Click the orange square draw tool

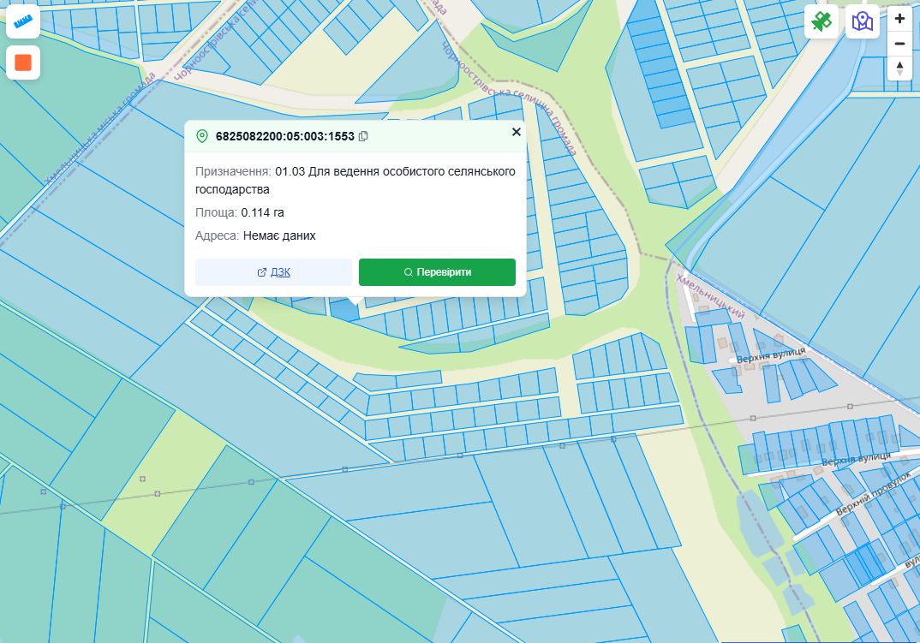[x=23, y=63]
